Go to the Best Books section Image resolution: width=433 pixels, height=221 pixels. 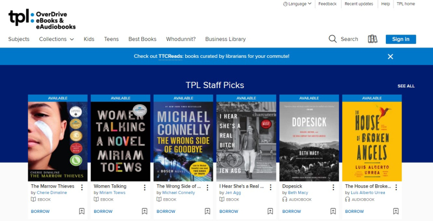(142, 39)
